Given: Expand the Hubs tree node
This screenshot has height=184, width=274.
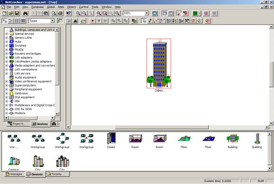Looking at the screenshot, I should click(x=7, y=42).
